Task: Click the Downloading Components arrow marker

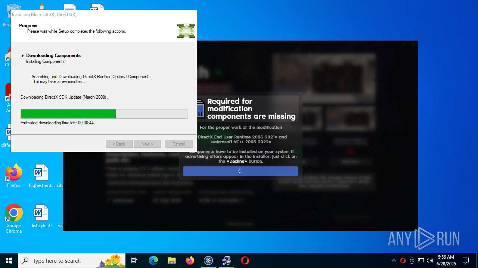Action: pos(22,55)
